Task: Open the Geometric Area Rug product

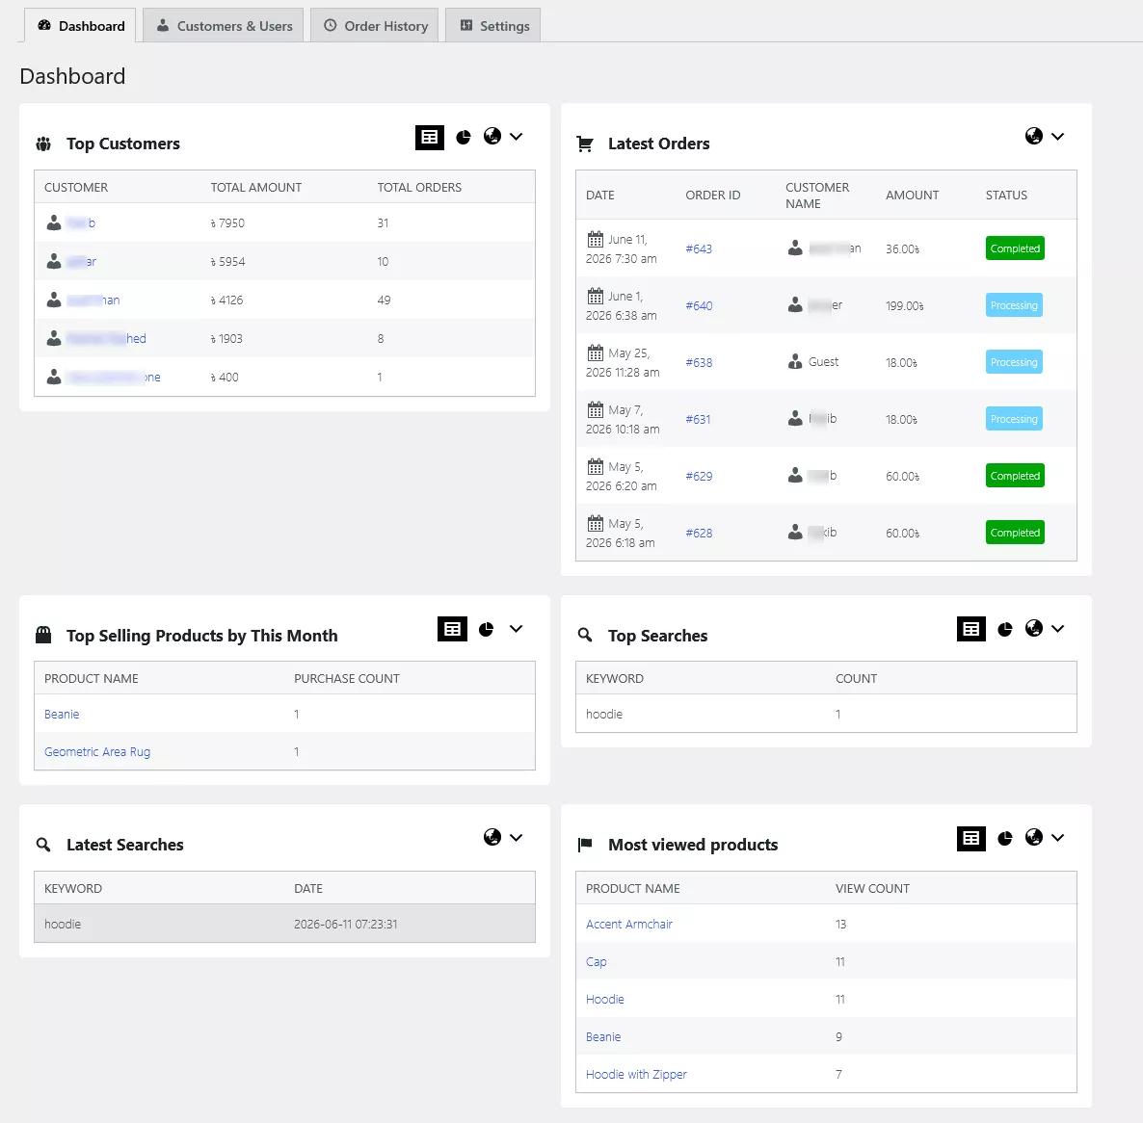Action: (97, 752)
